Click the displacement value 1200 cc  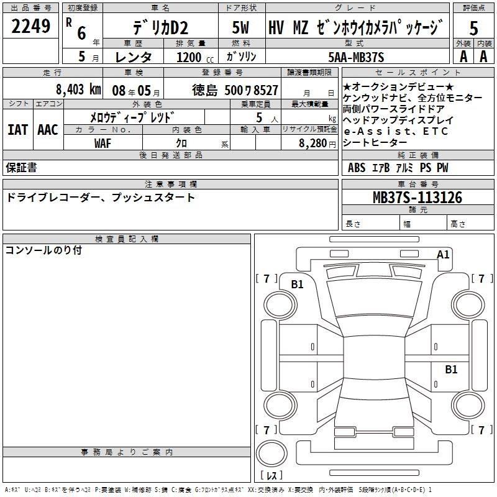tap(195, 57)
